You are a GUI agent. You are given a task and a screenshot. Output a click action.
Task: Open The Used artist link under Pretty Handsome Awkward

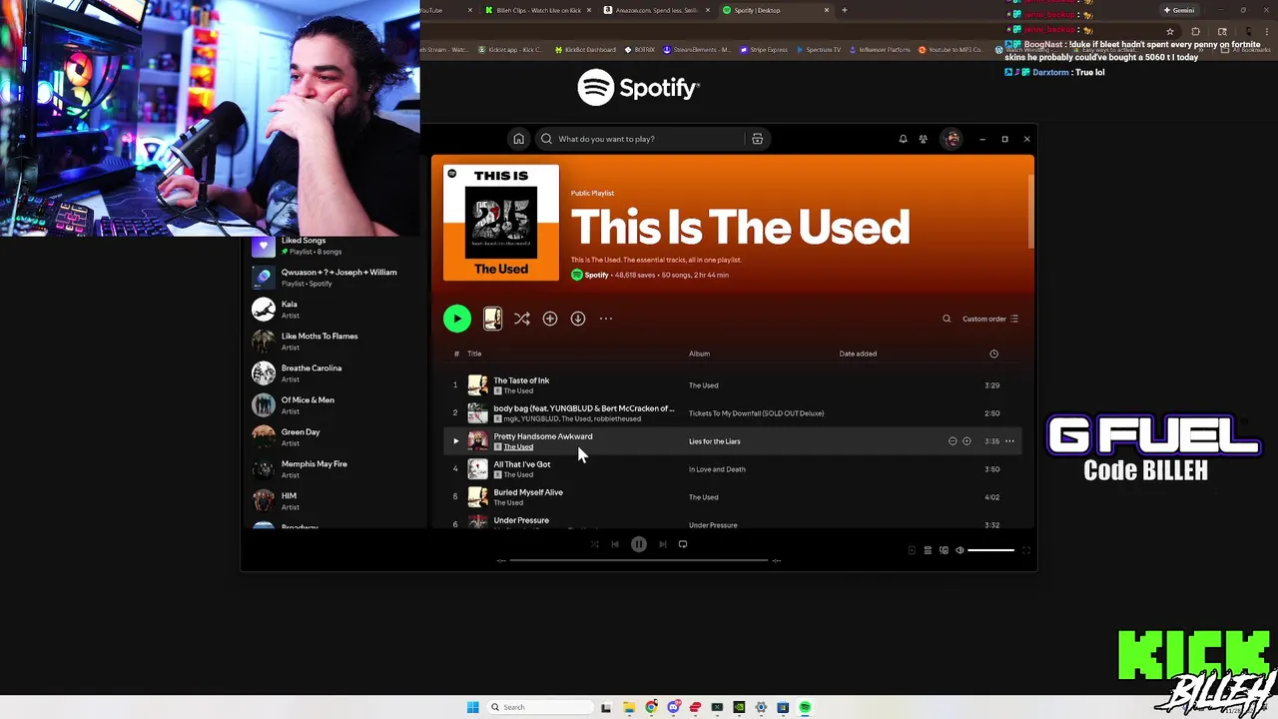[518, 447]
